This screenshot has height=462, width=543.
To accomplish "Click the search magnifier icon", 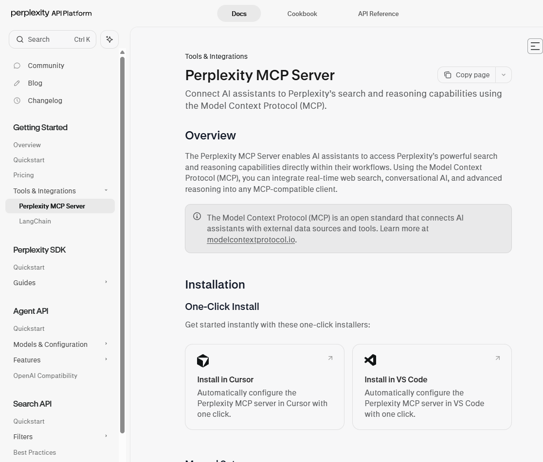I will click(20, 39).
